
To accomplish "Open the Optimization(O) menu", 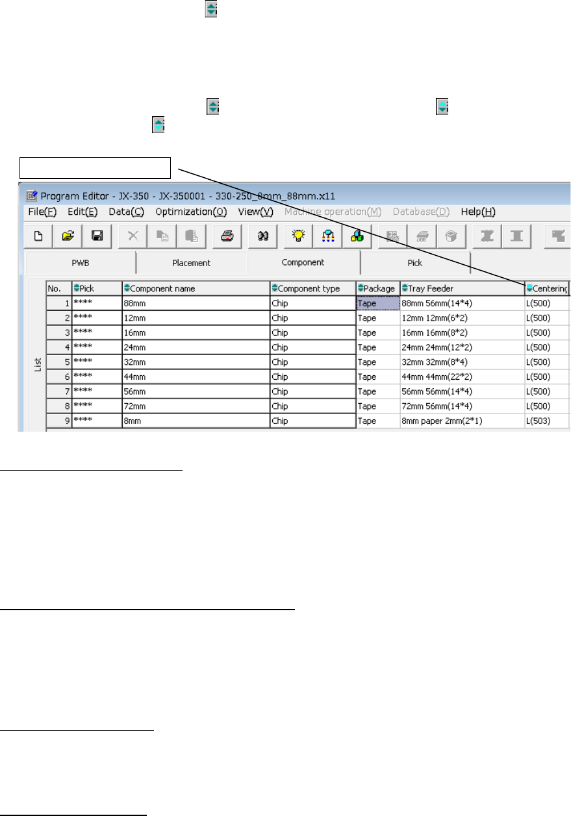I will 191,212.
